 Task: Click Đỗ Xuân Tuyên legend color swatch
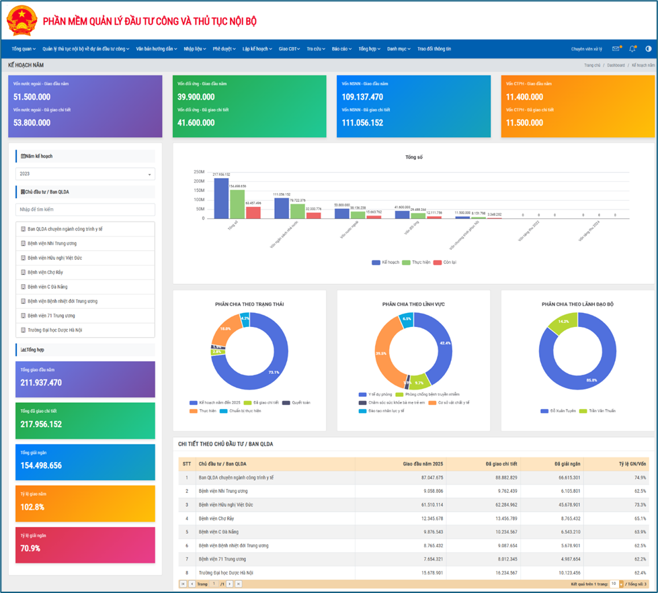coord(544,410)
